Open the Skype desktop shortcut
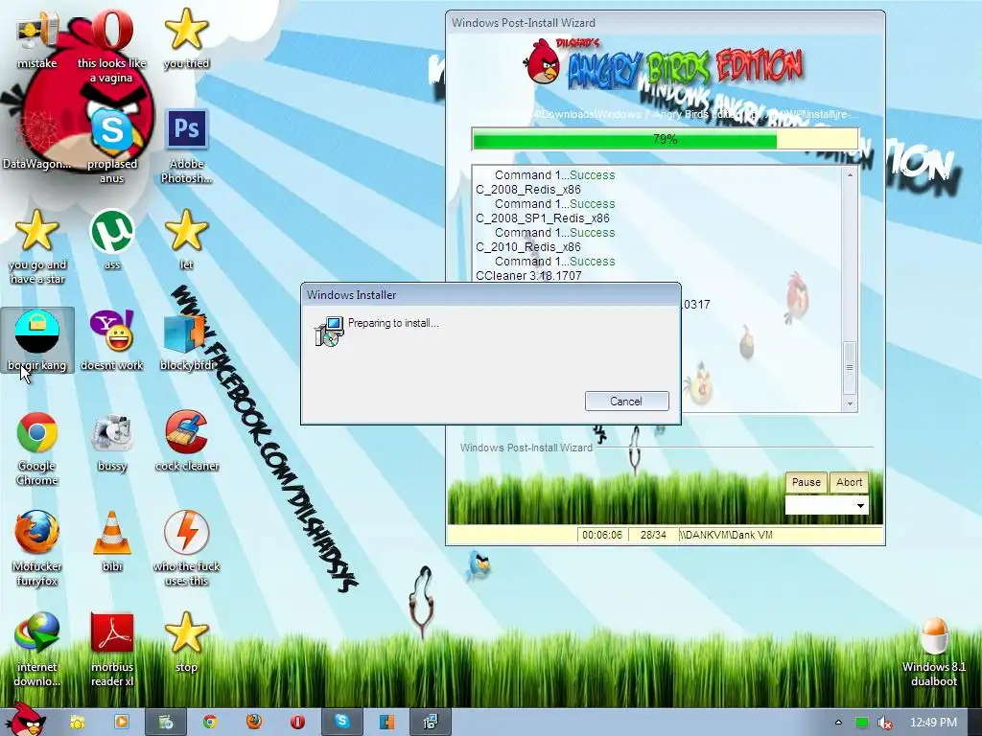The width and height of the screenshot is (982, 736). point(111,147)
